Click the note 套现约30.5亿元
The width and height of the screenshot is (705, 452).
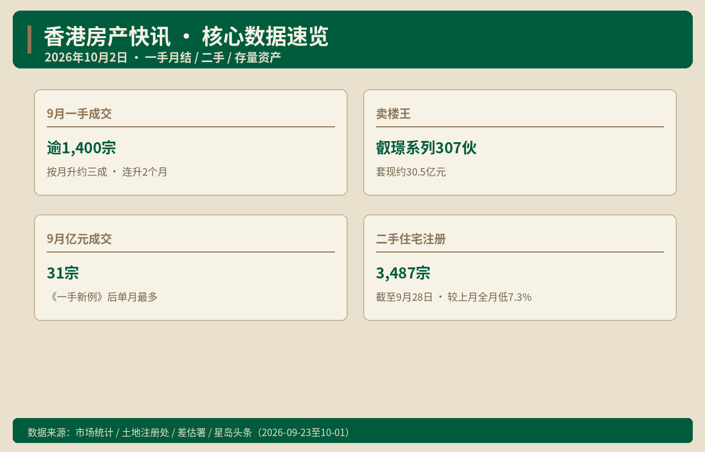point(411,172)
